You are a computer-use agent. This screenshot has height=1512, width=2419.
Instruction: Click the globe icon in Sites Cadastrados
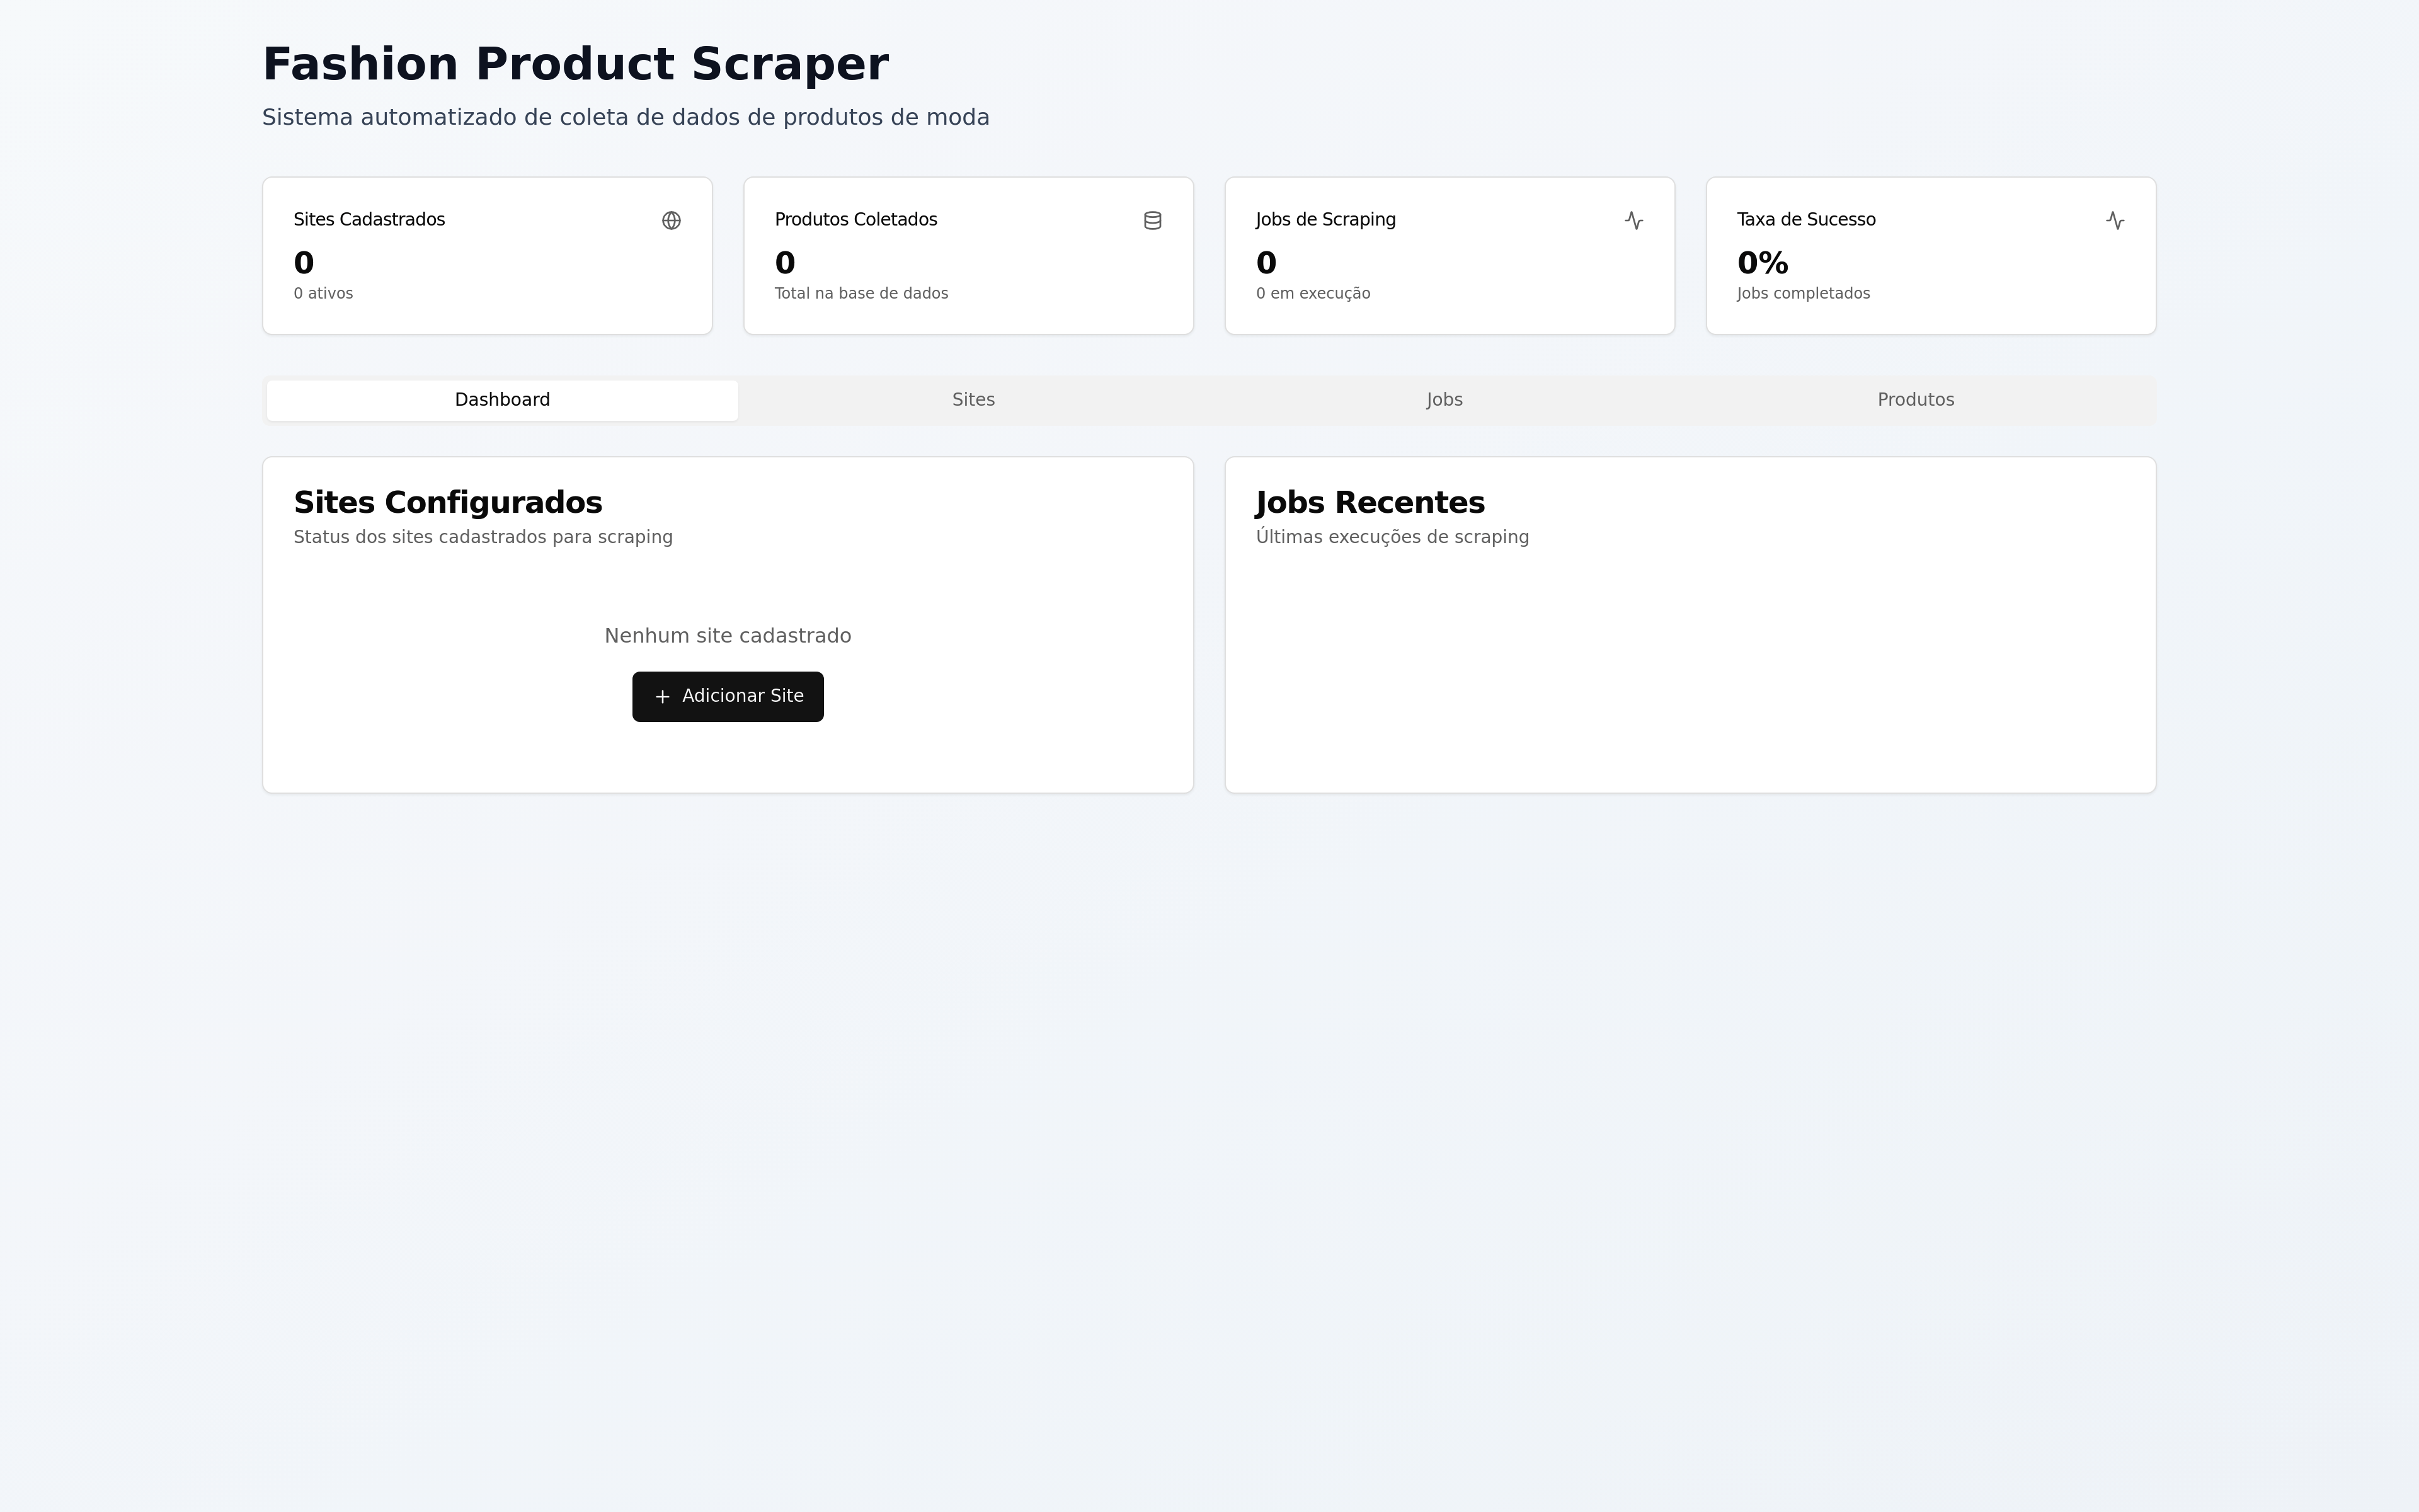point(671,220)
